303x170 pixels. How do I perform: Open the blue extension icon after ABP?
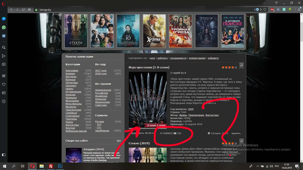[x=278, y=9]
